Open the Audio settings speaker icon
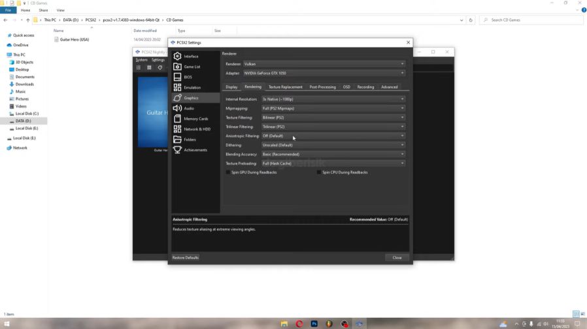 177,108
